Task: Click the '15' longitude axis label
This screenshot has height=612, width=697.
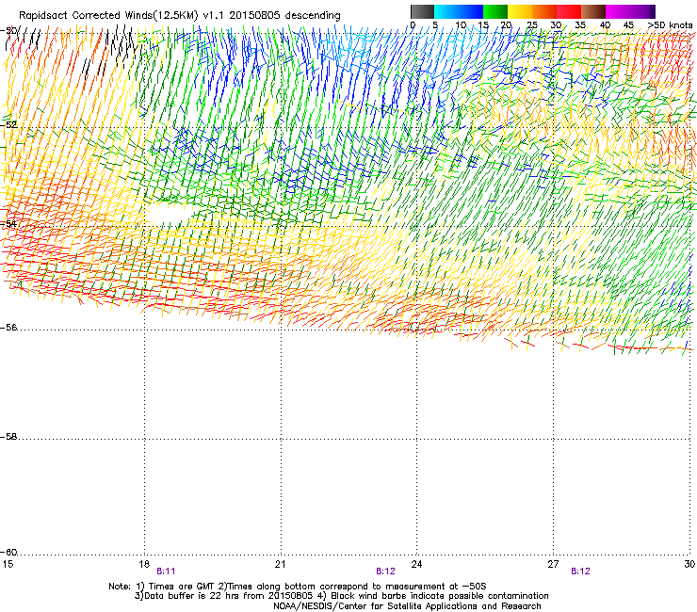Action: (8, 564)
